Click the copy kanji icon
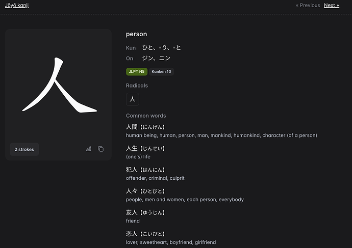Viewport: 352px width, 248px height. [x=100, y=149]
